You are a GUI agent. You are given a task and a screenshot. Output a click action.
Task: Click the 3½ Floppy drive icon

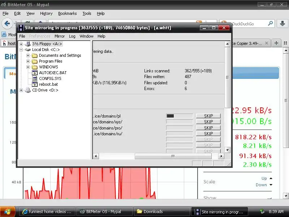point(28,44)
